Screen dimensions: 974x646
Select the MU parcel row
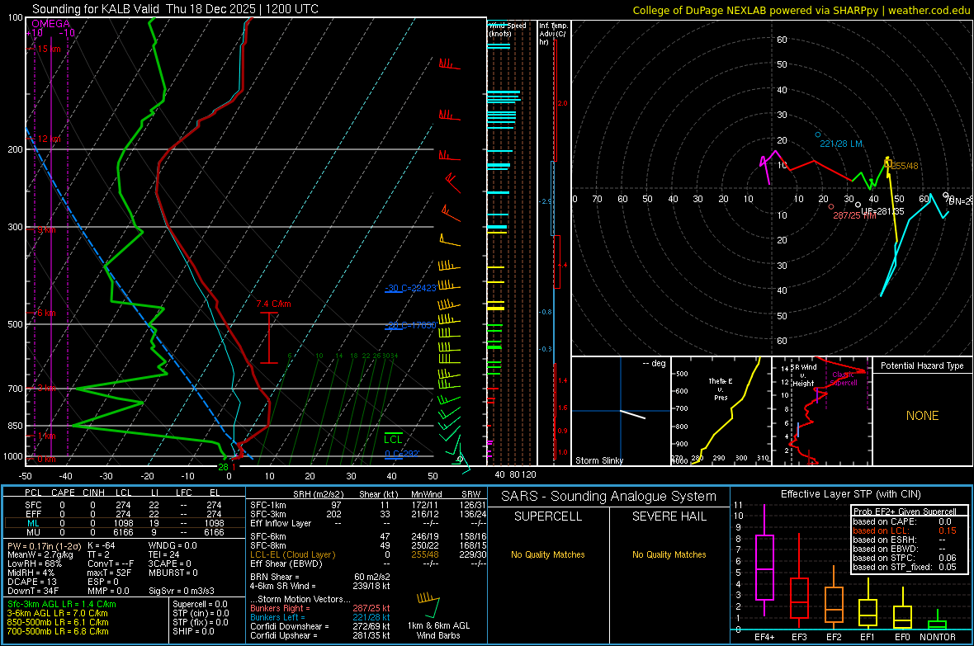click(125, 532)
